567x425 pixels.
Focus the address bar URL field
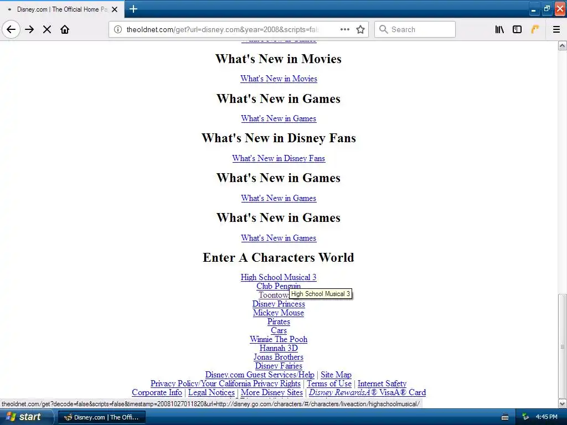223,29
